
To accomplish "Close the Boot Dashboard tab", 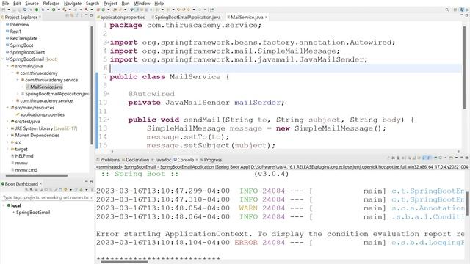I will [40, 184].
